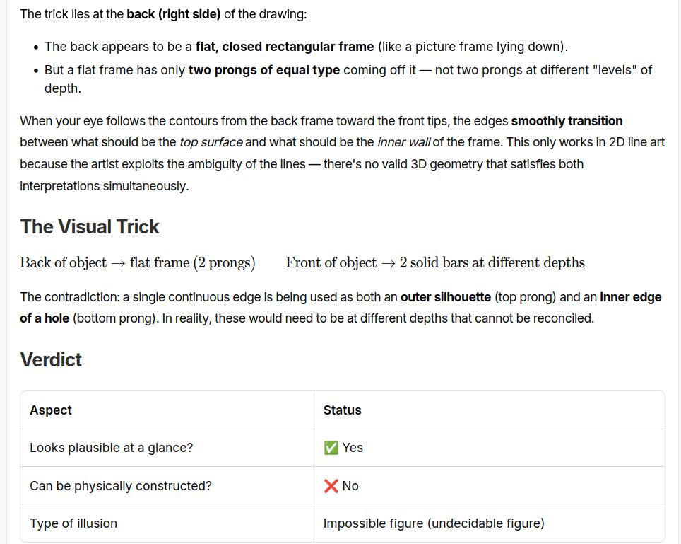Image resolution: width=681 pixels, height=544 pixels.
Task: Click the Verdict heading
Action: [51, 360]
